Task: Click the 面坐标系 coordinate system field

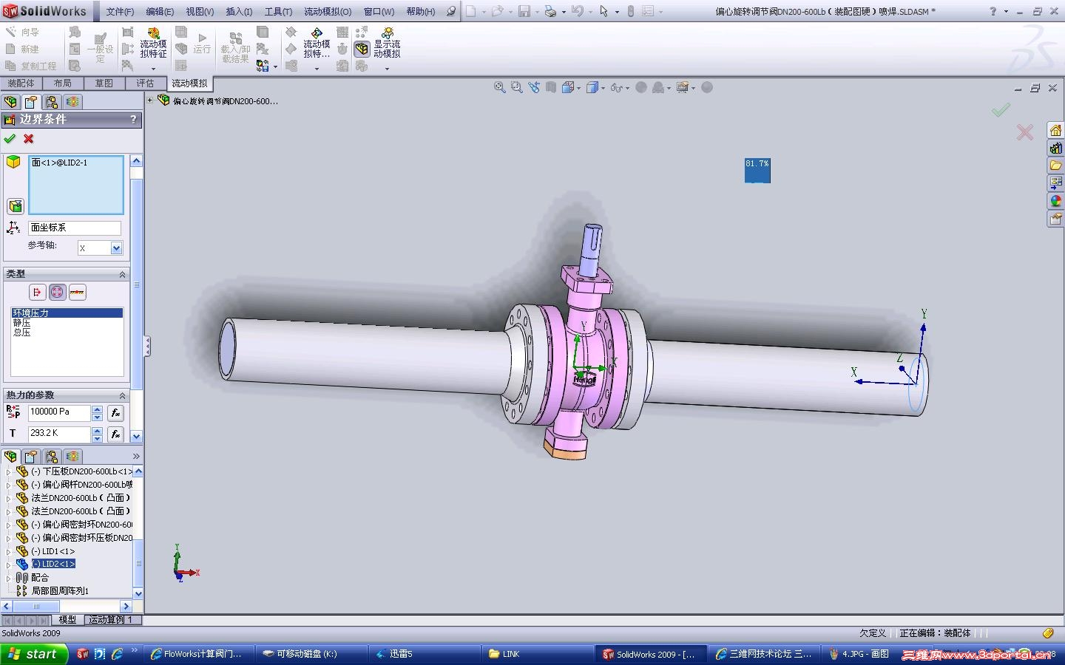Action: pos(74,228)
